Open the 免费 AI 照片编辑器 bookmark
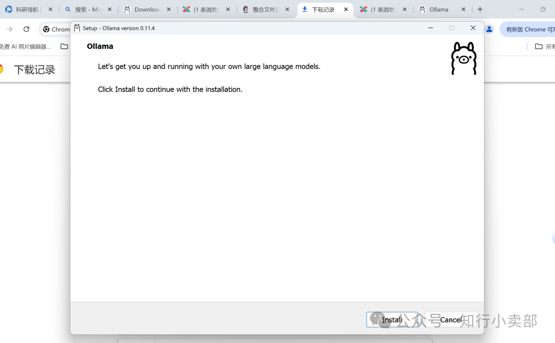The height and width of the screenshot is (343, 555). [26, 46]
